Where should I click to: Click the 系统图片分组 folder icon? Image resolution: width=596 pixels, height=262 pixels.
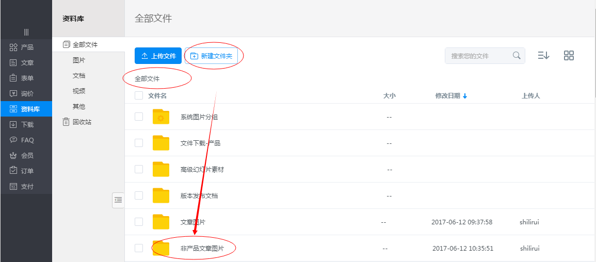click(x=161, y=117)
